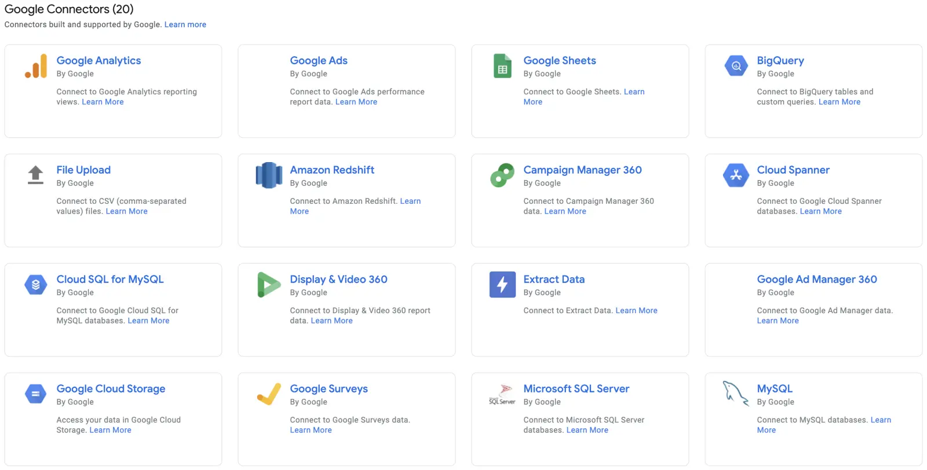Click the Campaign Manager 360 green icon

pos(502,175)
